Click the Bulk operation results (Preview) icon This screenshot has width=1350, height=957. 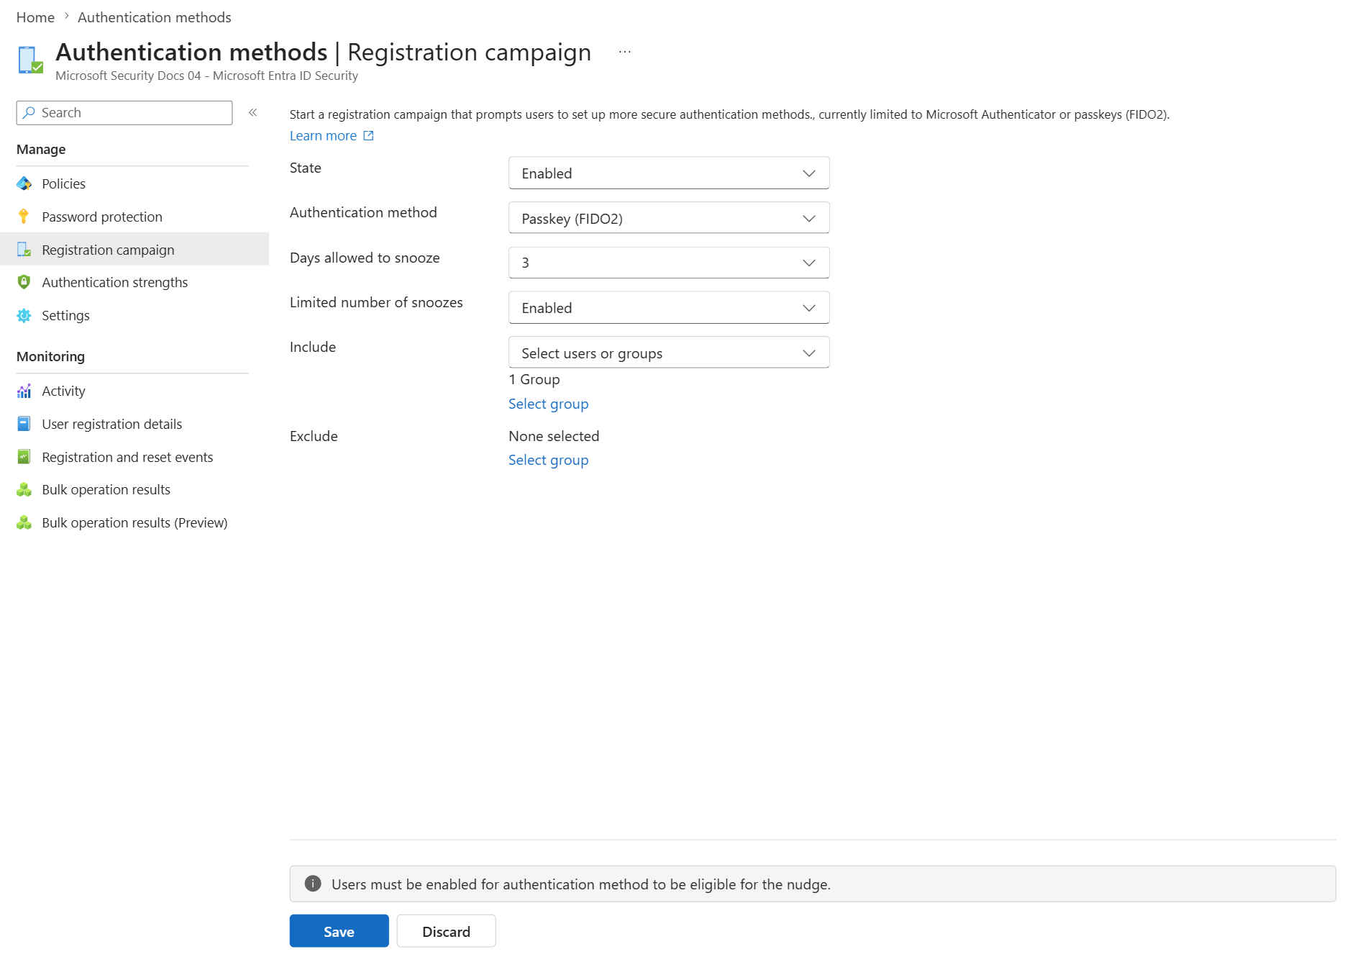point(24,522)
